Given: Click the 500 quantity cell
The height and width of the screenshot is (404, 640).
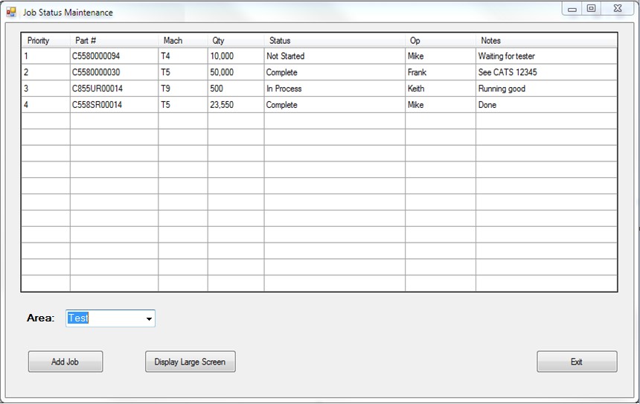Looking at the screenshot, I should 236,89.
